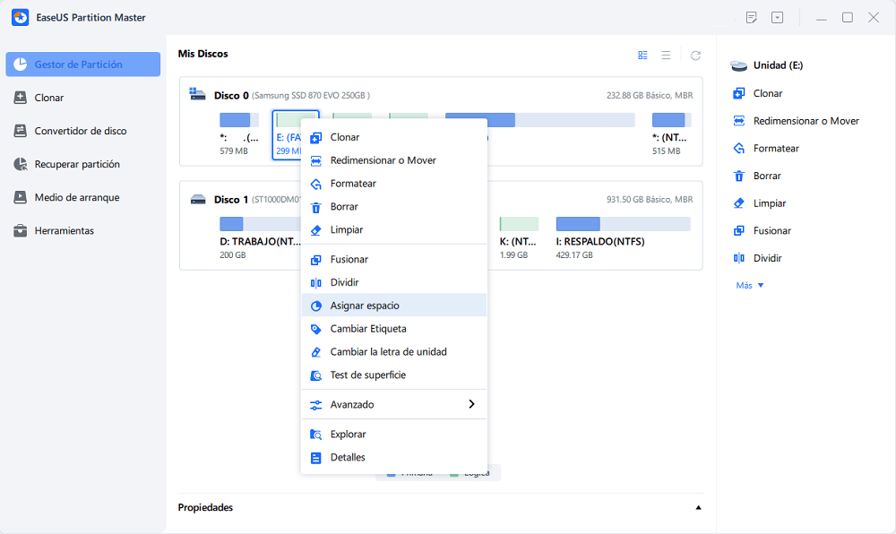This screenshot has width=896, height=534.
Task: Select the 515 MB NTFS partition
Action: [671, 134]
